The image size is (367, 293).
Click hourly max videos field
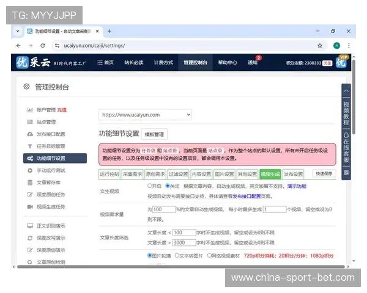point(275,209)
